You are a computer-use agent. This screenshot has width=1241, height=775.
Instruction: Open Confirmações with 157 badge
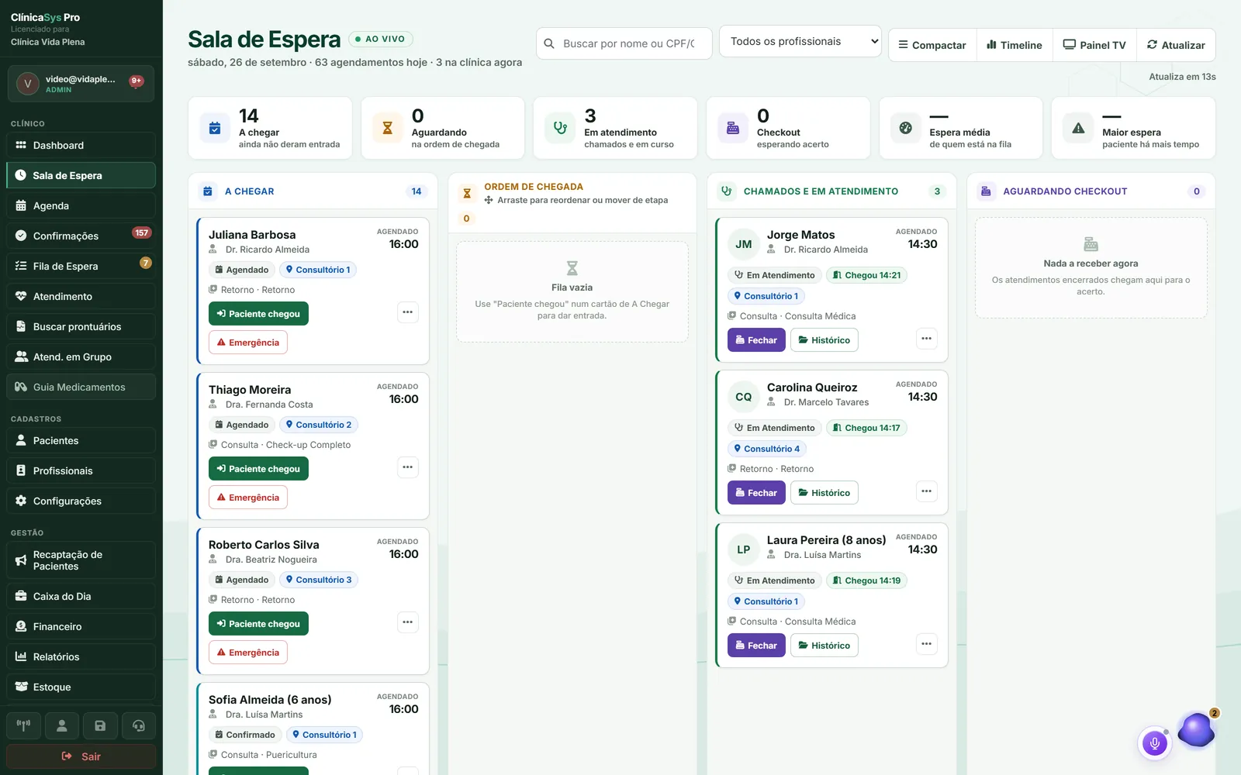coord(81,236)
